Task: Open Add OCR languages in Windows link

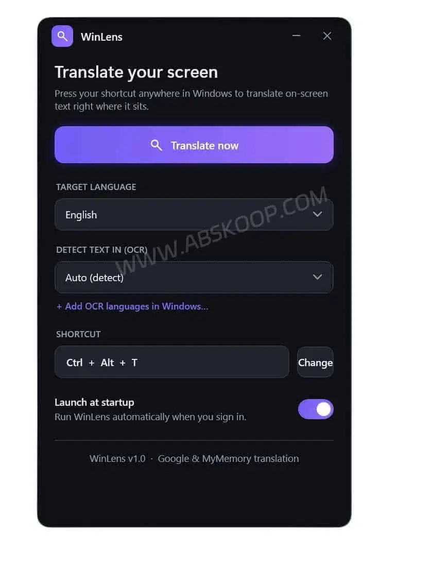Action: click(136, 306)
